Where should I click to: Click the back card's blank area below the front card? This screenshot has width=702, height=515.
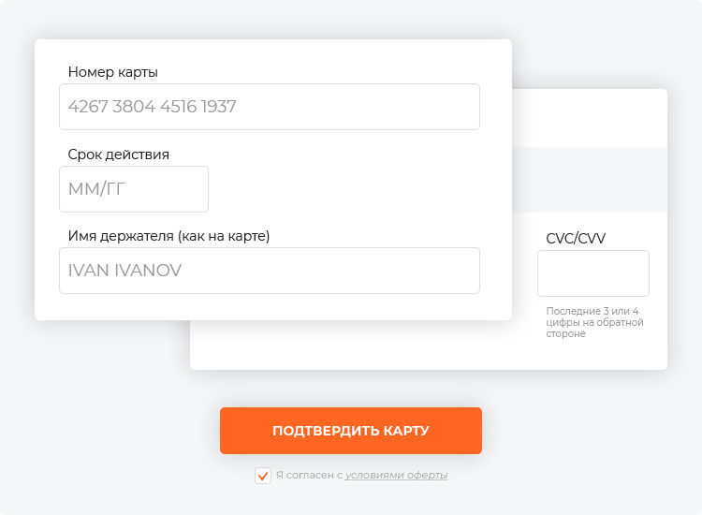pos(358,345)
